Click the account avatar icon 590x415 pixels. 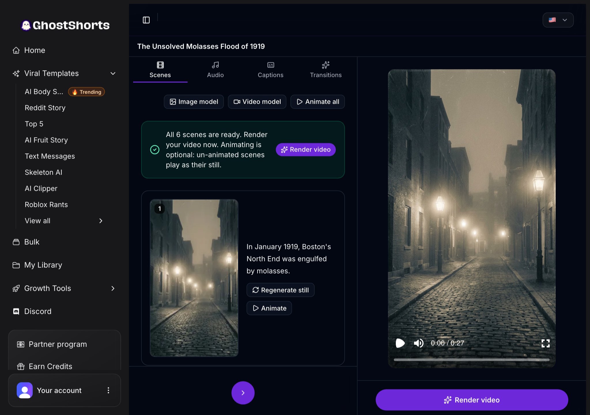(x=25, y=390)
